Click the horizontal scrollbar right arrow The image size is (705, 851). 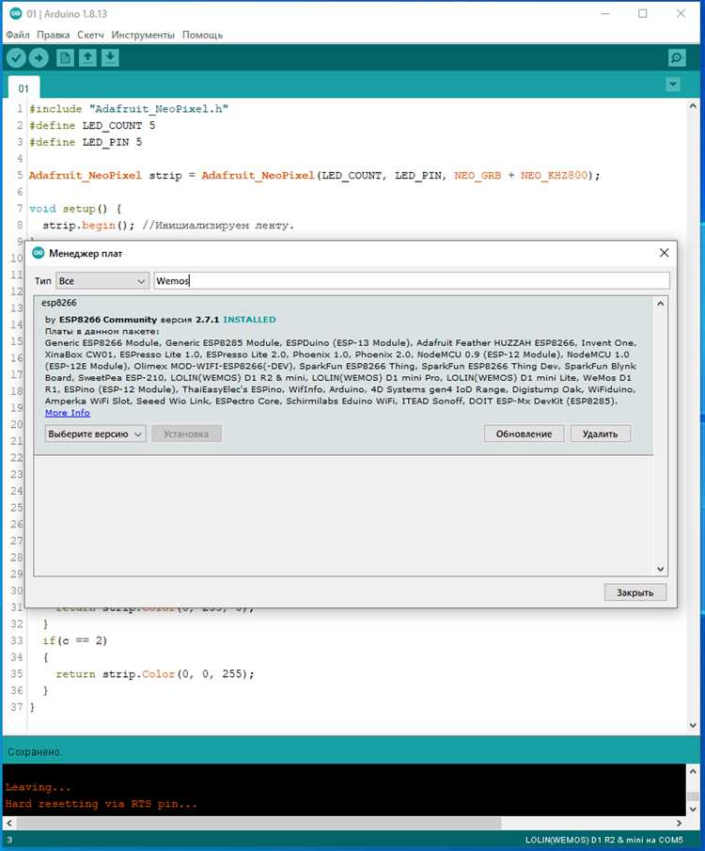tap(679, 823)
